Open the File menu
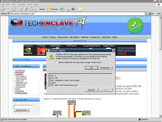This screenshot has width=162, height=122. coord(3,5)
